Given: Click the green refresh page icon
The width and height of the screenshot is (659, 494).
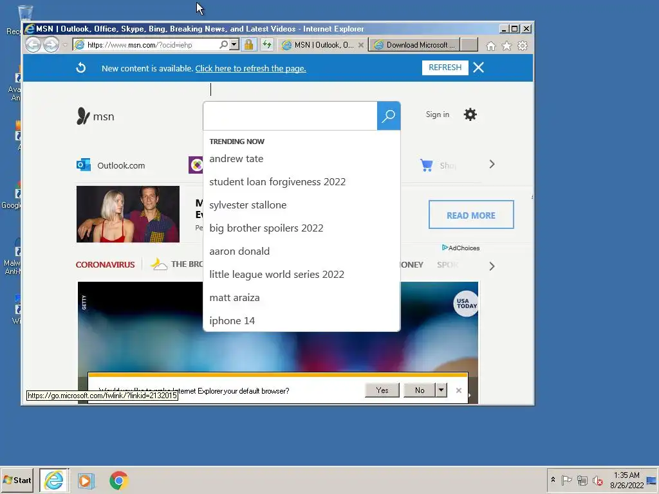Looking at the screenshot, I should pyautogui.click(x=267, y=44).
